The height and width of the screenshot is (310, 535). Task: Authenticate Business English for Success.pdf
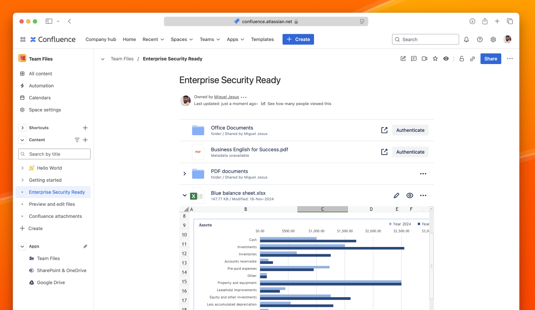tap(410, 152)
